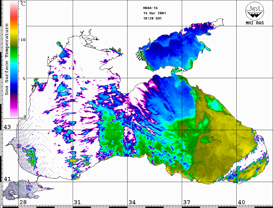
Task: Pick the 0 mark on the temperature scale
Action: 25,117
